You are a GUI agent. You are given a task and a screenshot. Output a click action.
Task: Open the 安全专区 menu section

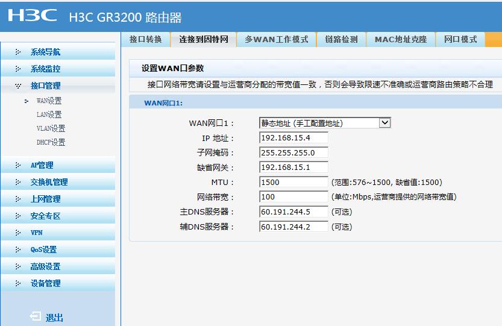click(58, 216)
